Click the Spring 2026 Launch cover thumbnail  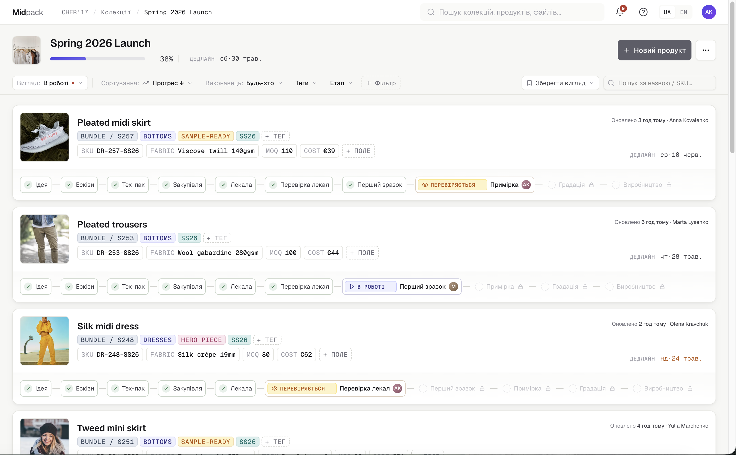(x=27, y=50)
